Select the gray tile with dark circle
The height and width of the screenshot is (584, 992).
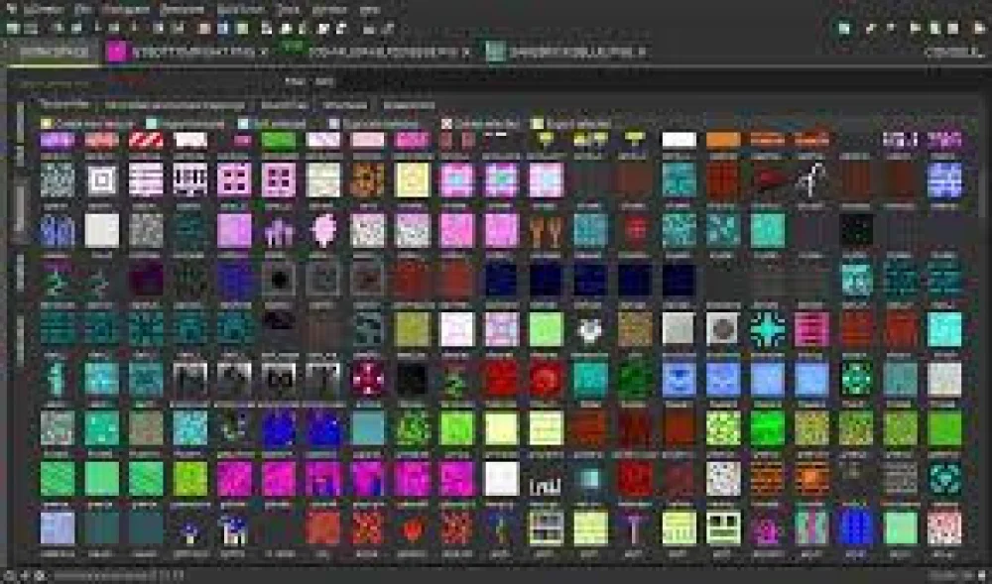pyautogui.click(x=723, y=329)
